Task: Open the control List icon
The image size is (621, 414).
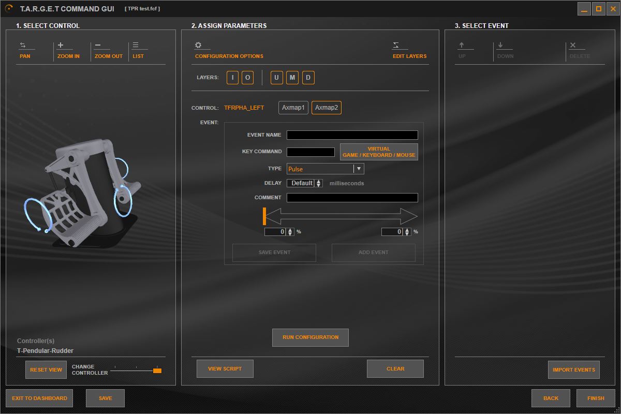Action: click(x=136, y=46)
